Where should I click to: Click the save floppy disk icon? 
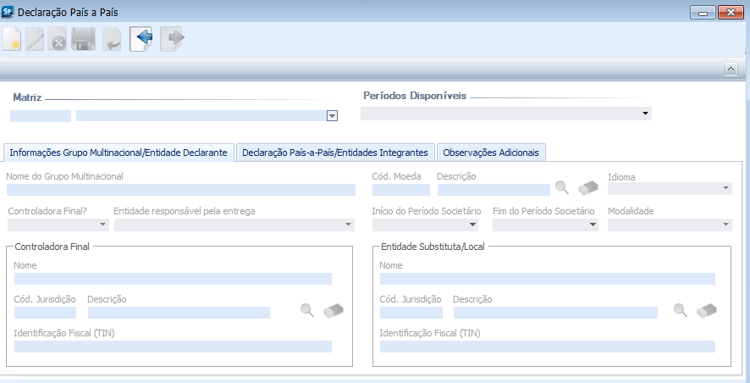point(83,39)
